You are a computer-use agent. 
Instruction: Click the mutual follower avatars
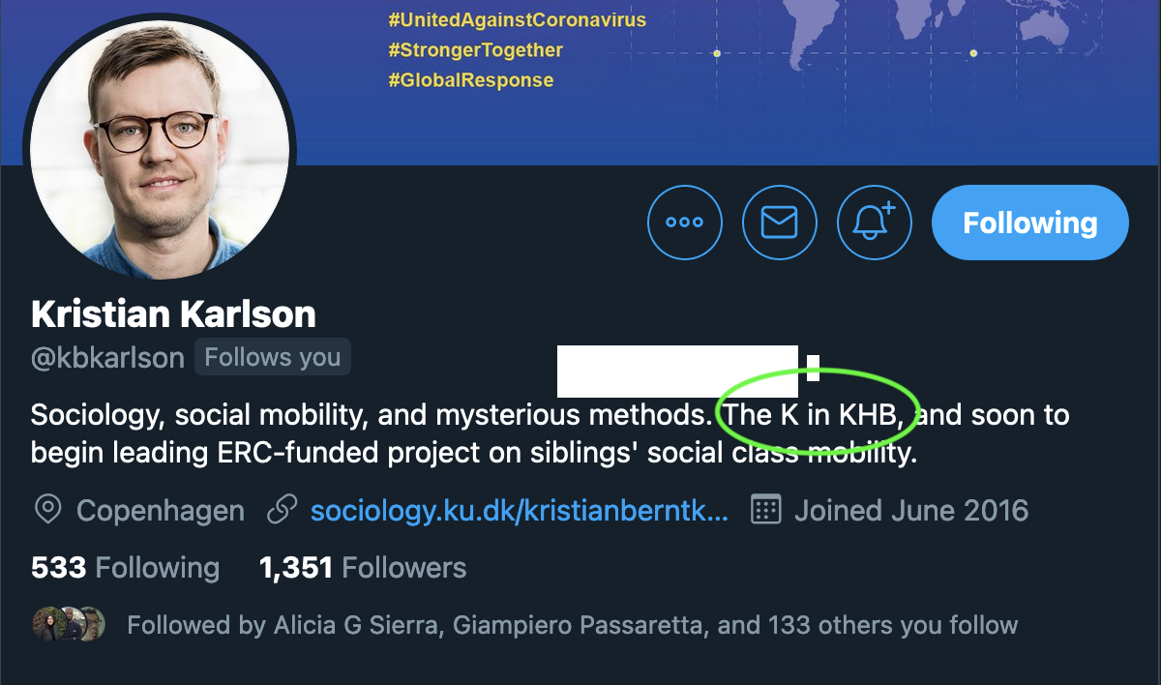tap(69, 624)
